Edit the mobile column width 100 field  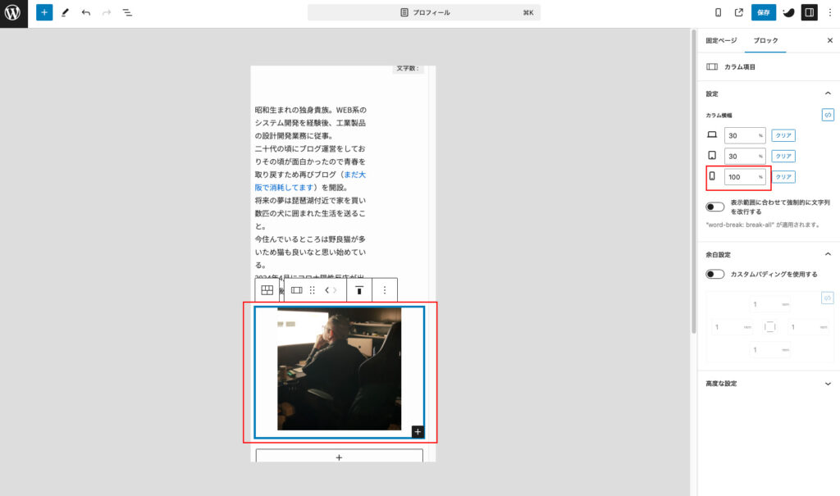(745, 177)
